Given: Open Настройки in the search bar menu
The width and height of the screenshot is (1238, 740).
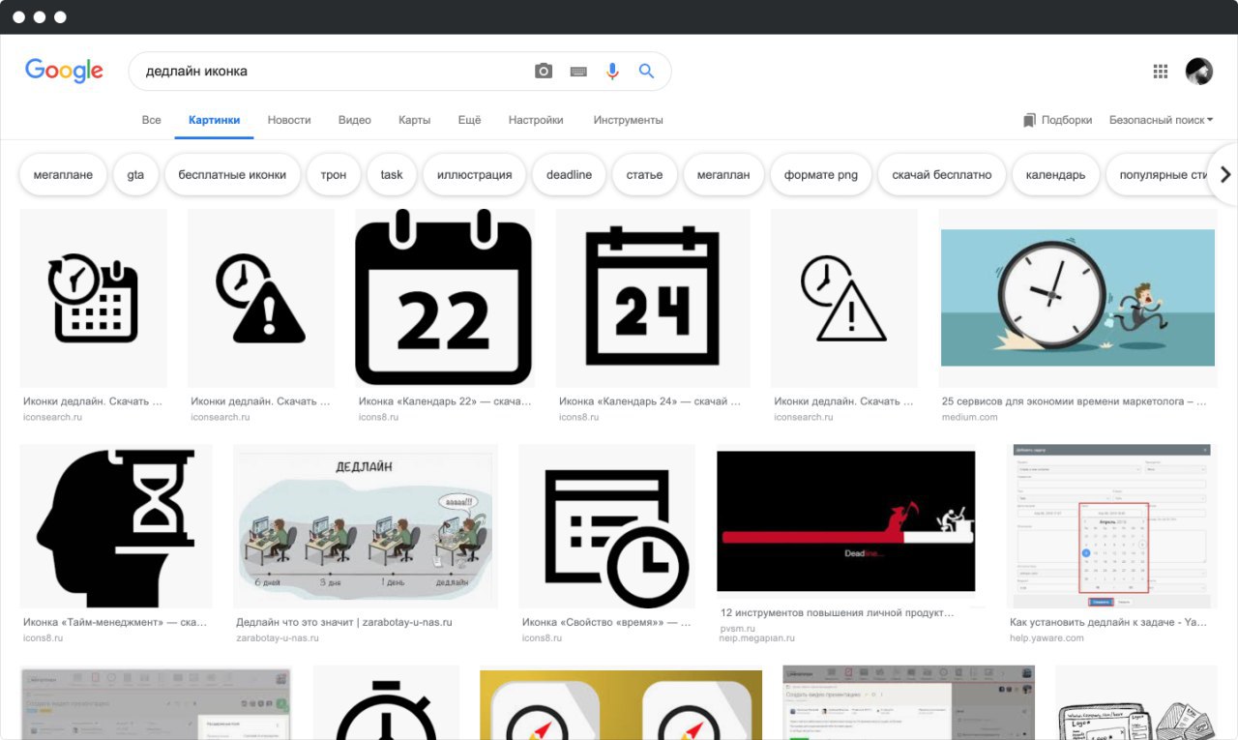Looking at the screenshot, I should pos(536,120).
